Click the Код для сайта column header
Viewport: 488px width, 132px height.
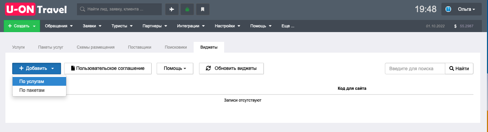(x=352, y=88)
